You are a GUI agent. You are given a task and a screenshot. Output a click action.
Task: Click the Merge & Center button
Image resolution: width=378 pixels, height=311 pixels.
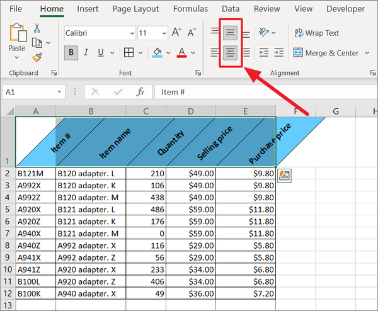pyautogui.click(x=326, y=53)
